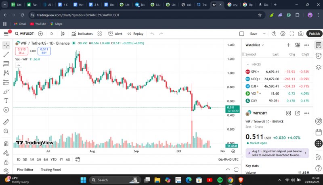The height and width of the screenshot is (185, 323).
Task: Open the go to date calendar
Action: click(x=78, y=159)
